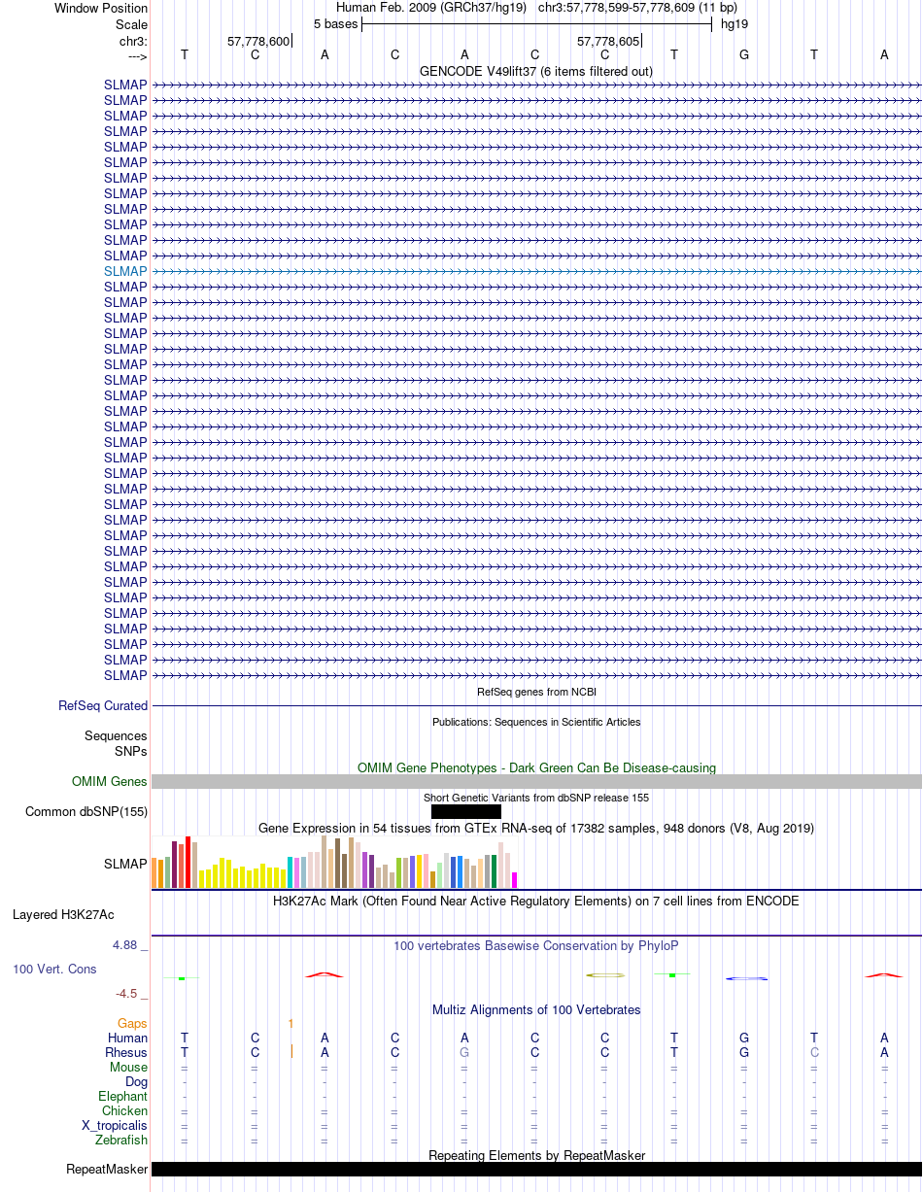This screenshot has height=1192, width=923.
Task: Click the Layered H3K27Ac track label
Action: 63,914
